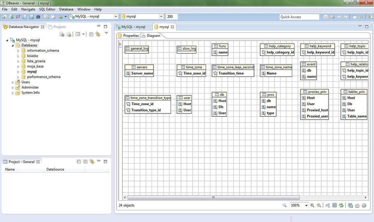This screenshot has width=374, height=222.
Task: Toggle the diagram grid
Action: (x=335, y=205)
